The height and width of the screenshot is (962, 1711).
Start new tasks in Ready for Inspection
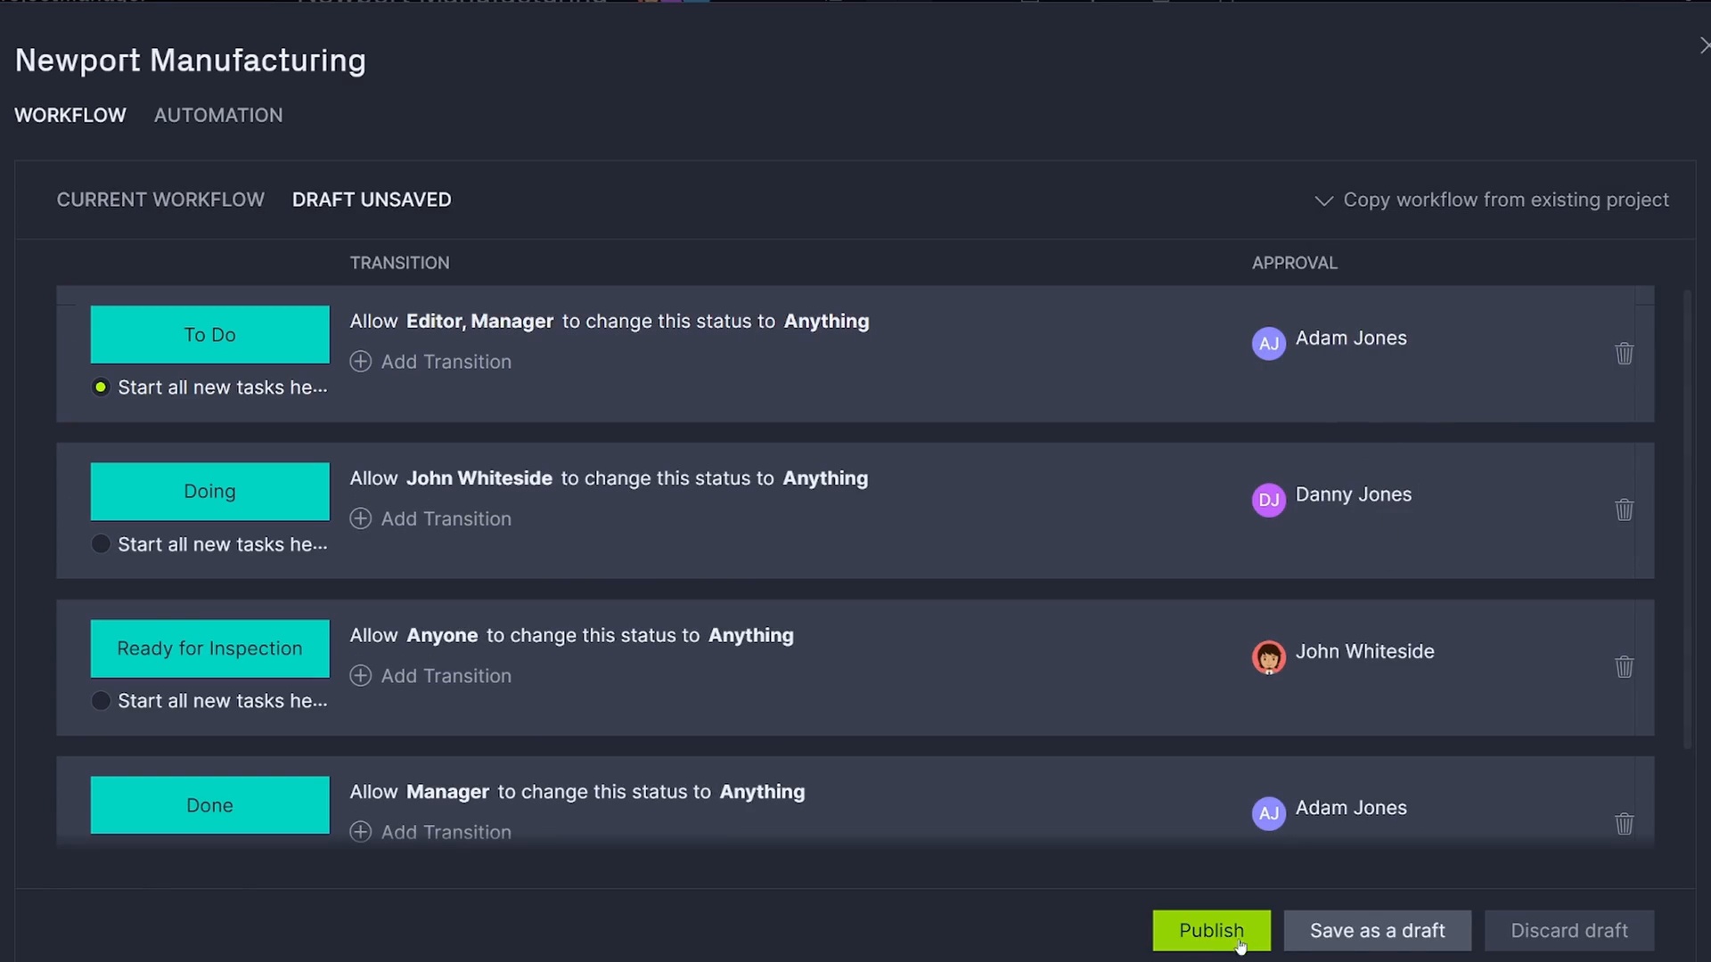[101, 701]
